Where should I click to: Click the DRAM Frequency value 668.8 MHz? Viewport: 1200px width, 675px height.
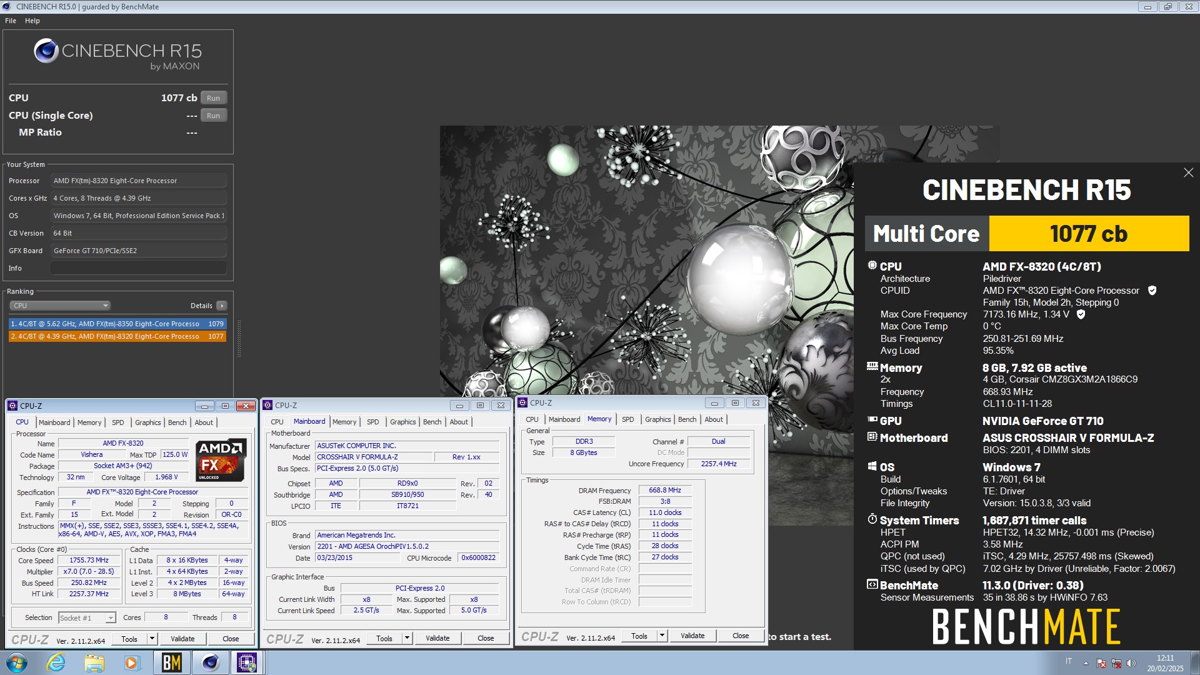(x=665, y=490)
